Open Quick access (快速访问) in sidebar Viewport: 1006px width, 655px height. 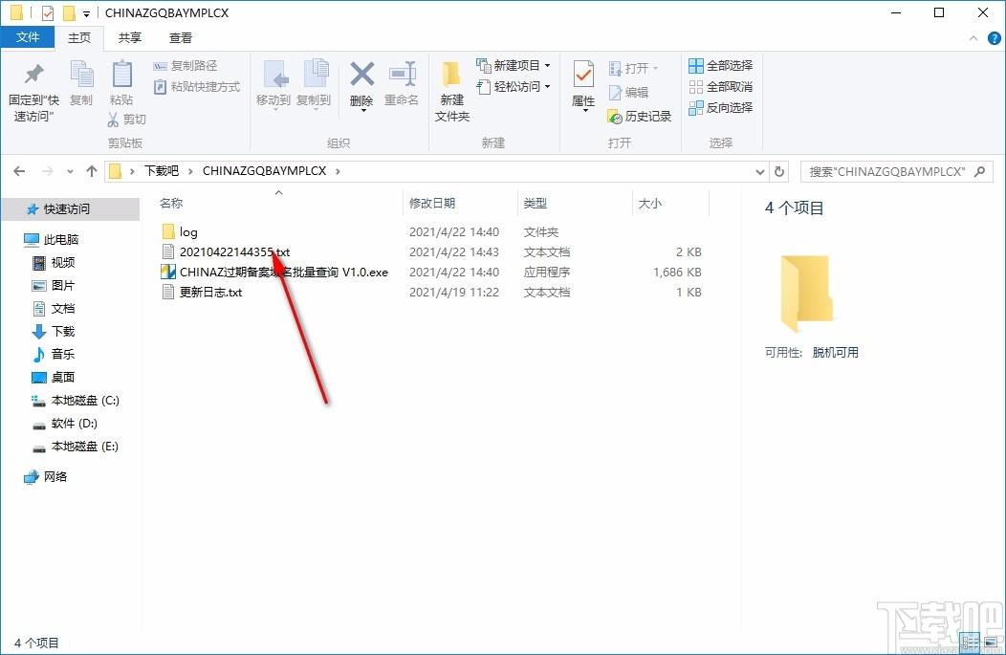66,209
